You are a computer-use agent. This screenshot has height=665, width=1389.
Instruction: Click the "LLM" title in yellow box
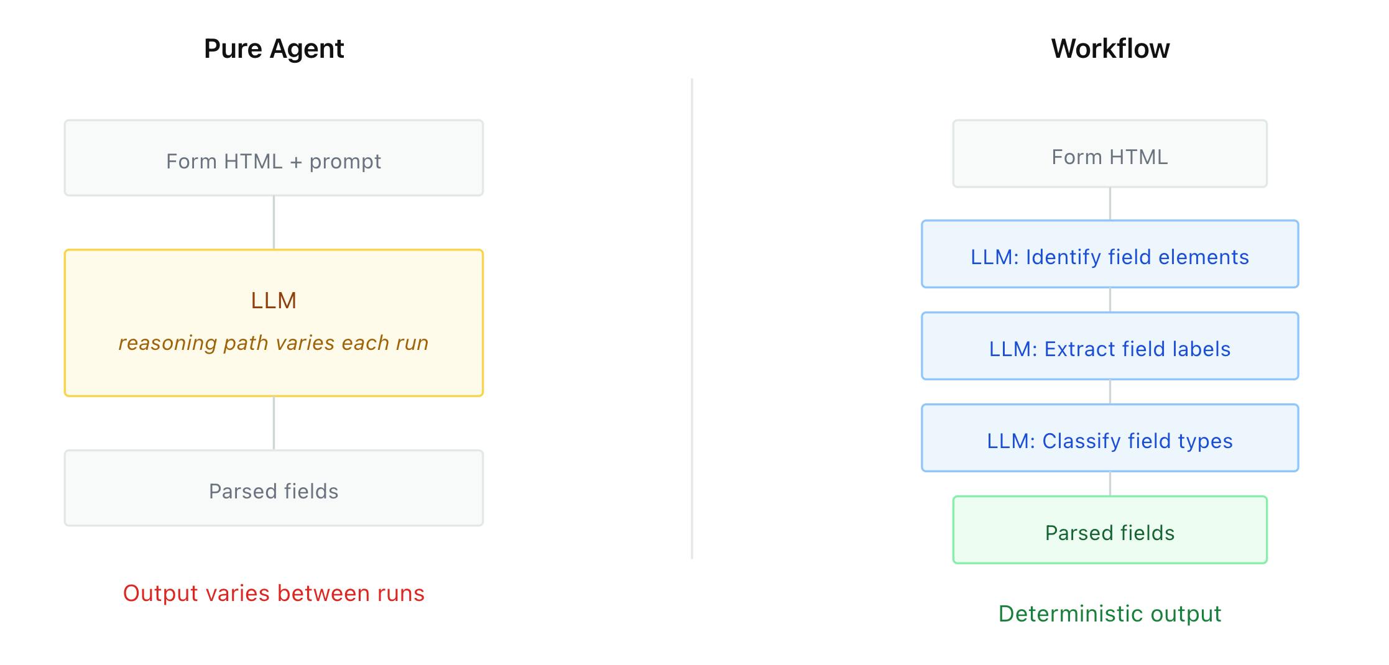coord(274,301)
